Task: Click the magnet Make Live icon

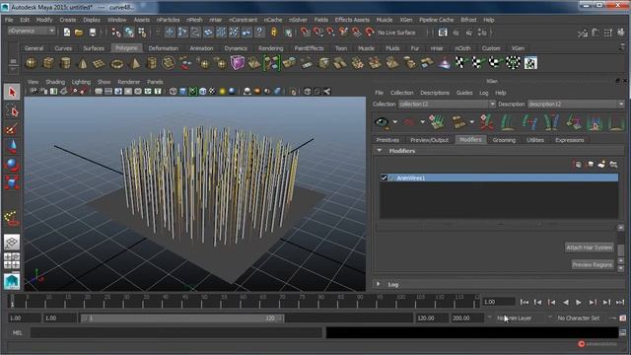Action: pyautogui.click(x=370, y=33)
